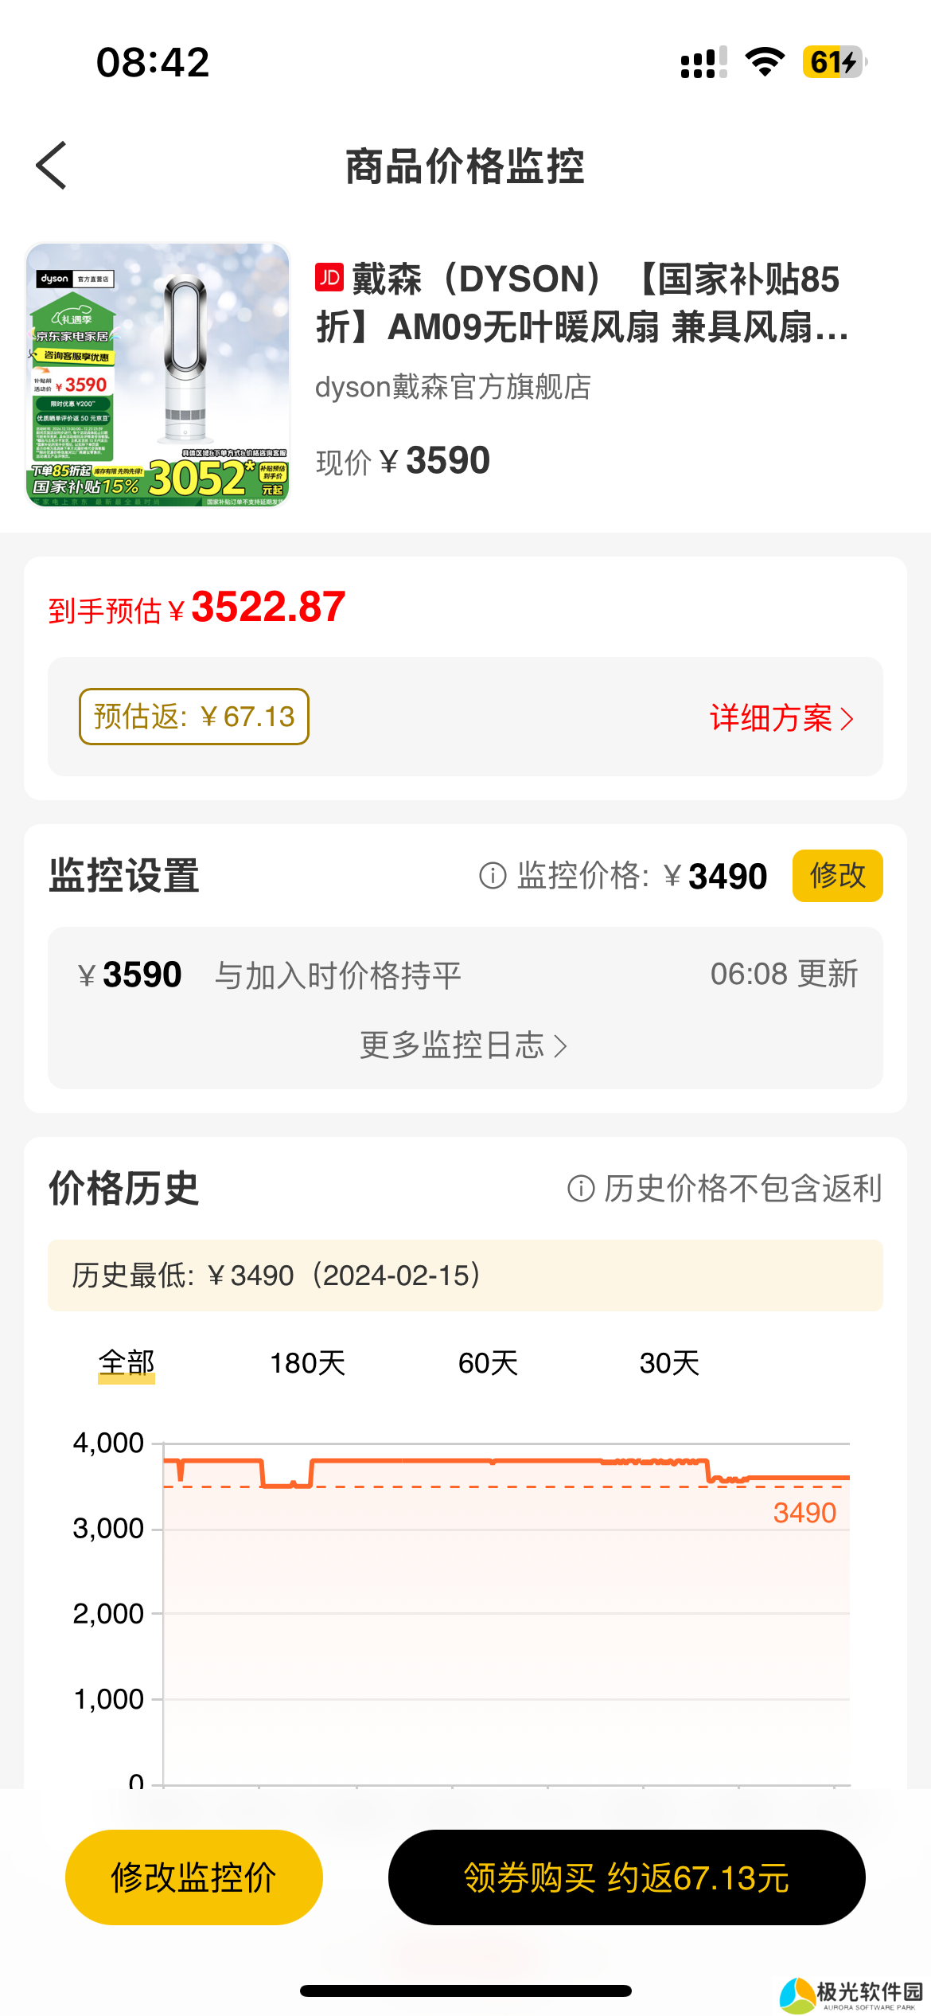Tap the battery indicator icon
931x2016 pixels.
(834, 62)
